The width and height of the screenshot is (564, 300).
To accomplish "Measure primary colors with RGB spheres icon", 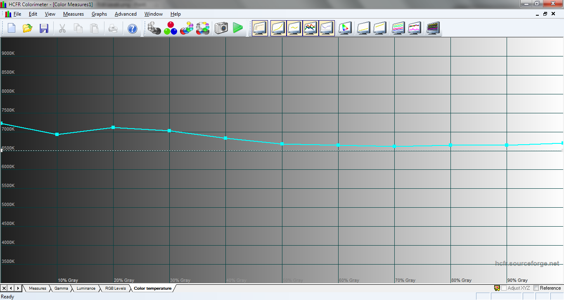I will pos(170,28).
